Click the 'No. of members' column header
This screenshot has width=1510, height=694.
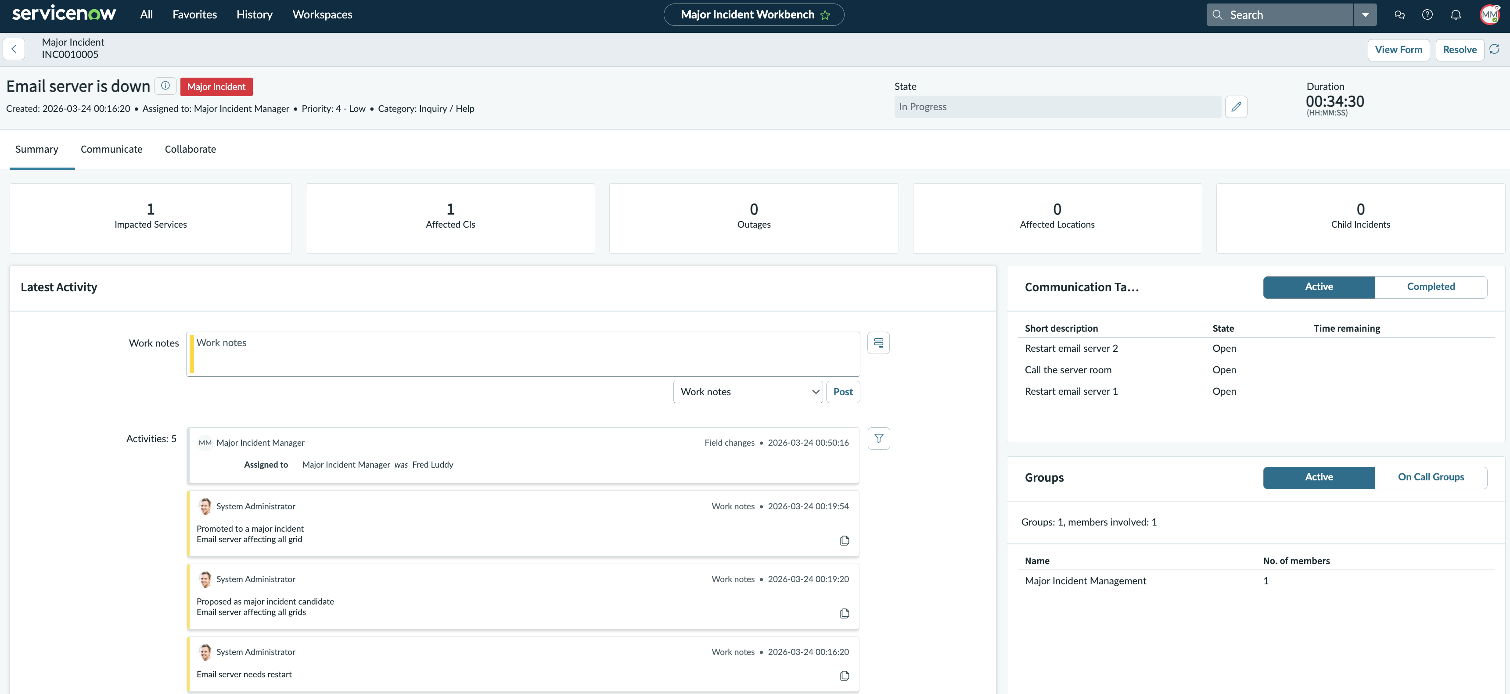click(x=1296, y=561)
